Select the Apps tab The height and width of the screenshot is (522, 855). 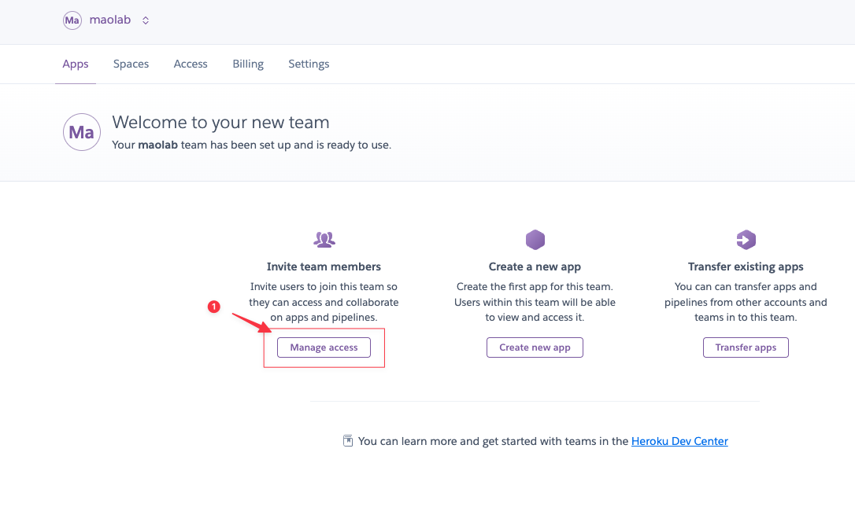76,64
